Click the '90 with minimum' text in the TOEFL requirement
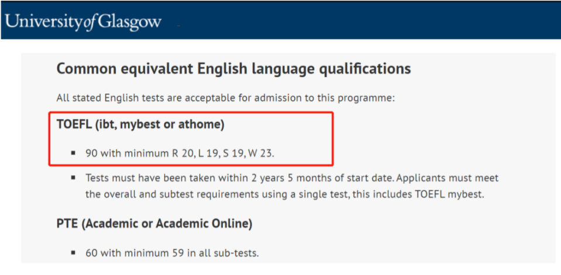The image size is (561, 275). [x=126, y=154]
